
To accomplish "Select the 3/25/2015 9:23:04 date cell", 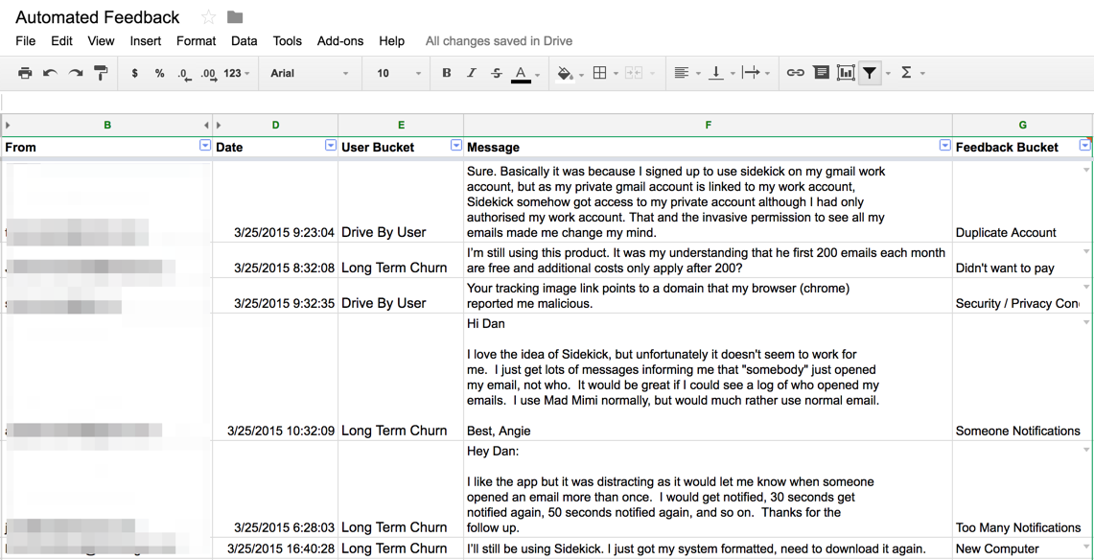I will coord(275,202).
